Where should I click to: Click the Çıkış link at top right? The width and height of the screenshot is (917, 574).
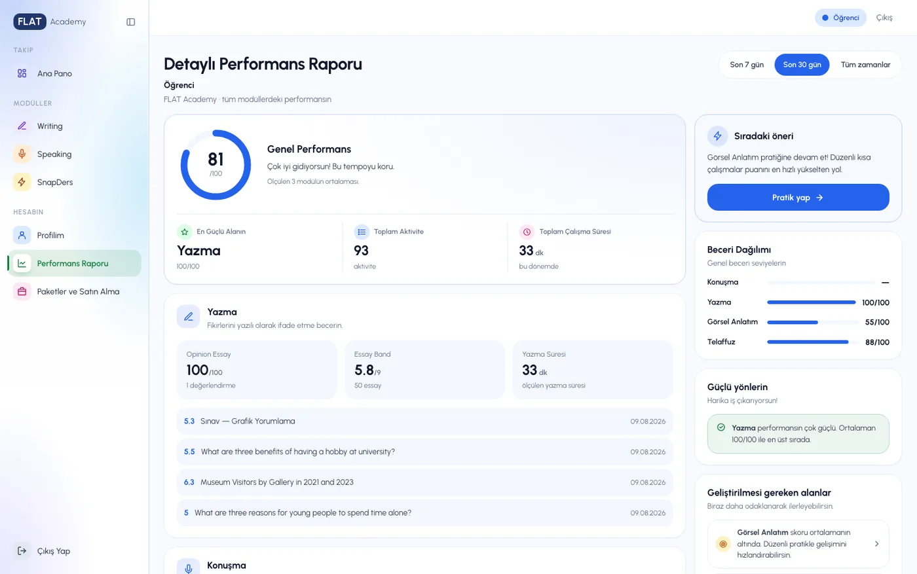coord(884,18)
